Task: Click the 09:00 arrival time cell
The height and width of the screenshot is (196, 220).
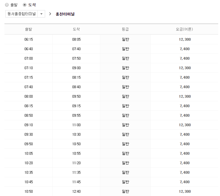Action: (x=76, y=68)
